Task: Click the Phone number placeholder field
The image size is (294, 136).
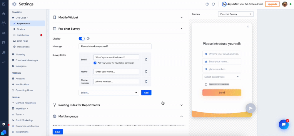Action: coord(116,81)
